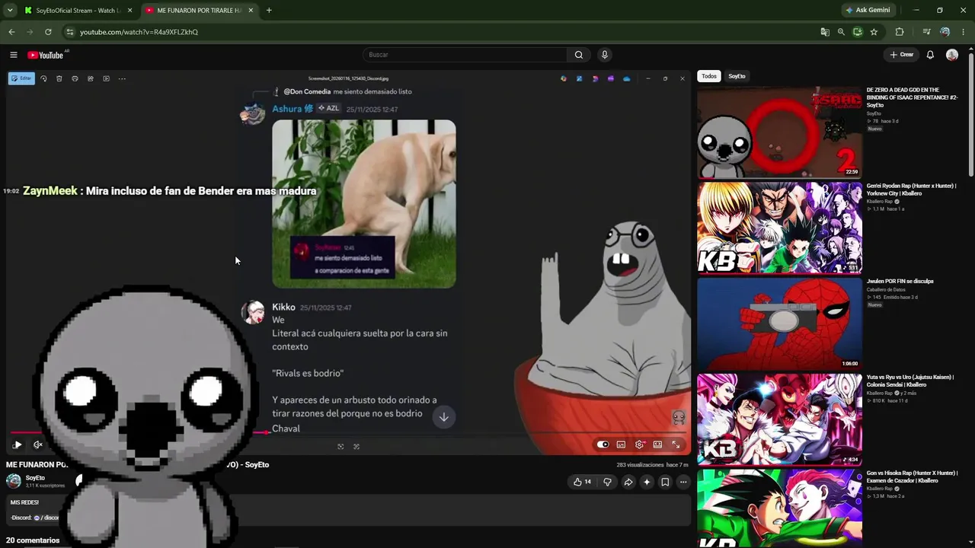Viewport: 975px width, 548px height.
Task: Click the sparkle Ask icon below the video
Action: 647,482
